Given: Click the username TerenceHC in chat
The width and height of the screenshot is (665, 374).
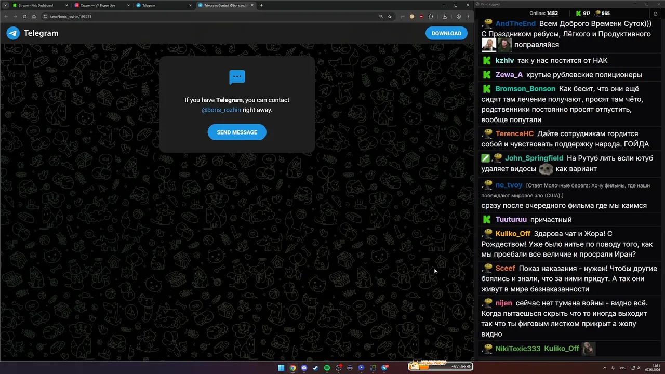Looking at the screenshot, I should point(514,133).
